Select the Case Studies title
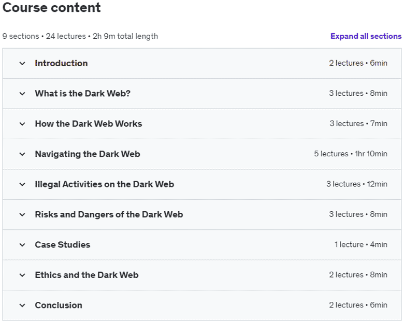Viewport: 404px width, 323px height. 63,245
